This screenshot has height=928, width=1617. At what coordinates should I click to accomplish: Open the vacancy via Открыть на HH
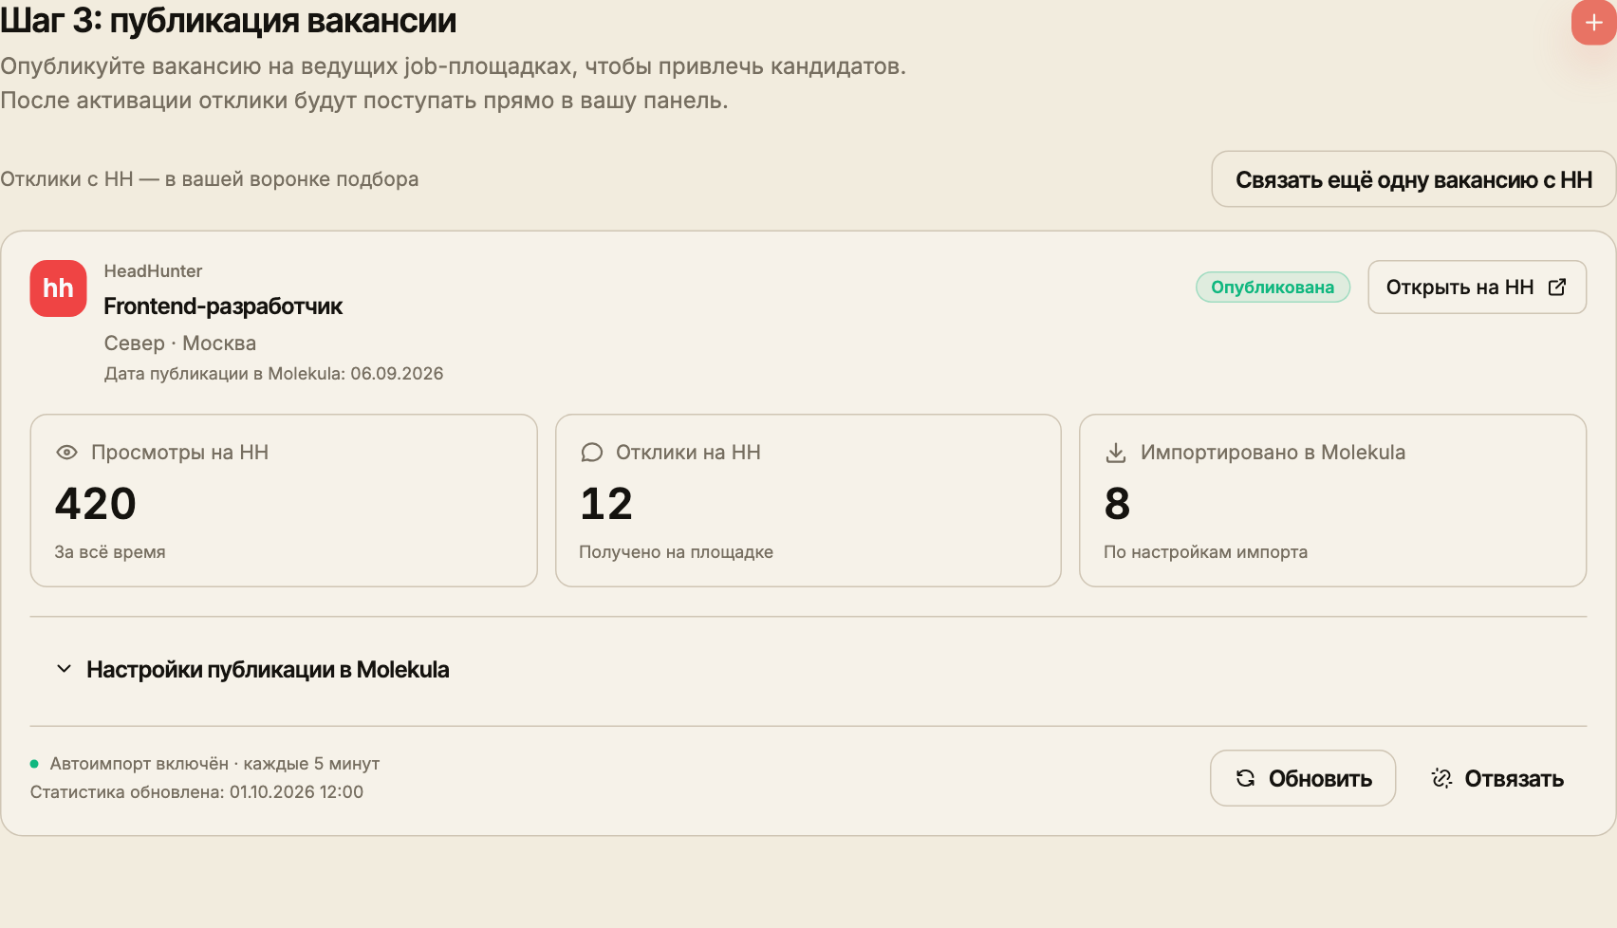(x=1477, y=288)
